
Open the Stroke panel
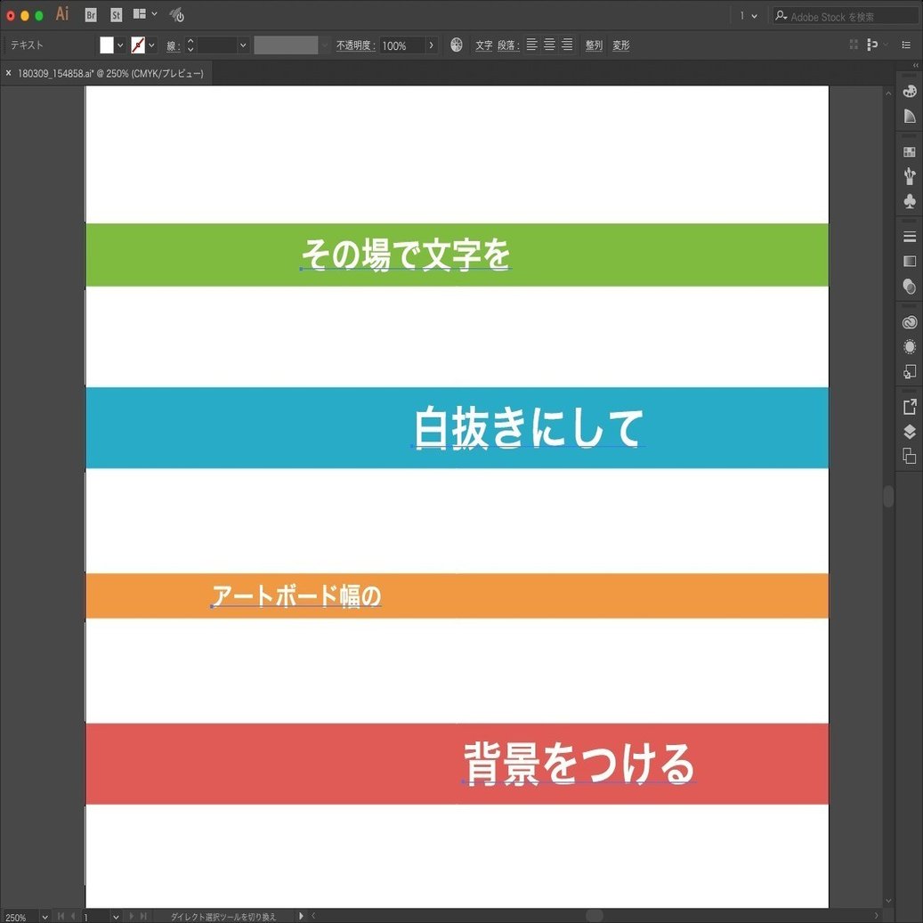pyautogui.click(x=909, y=236)
